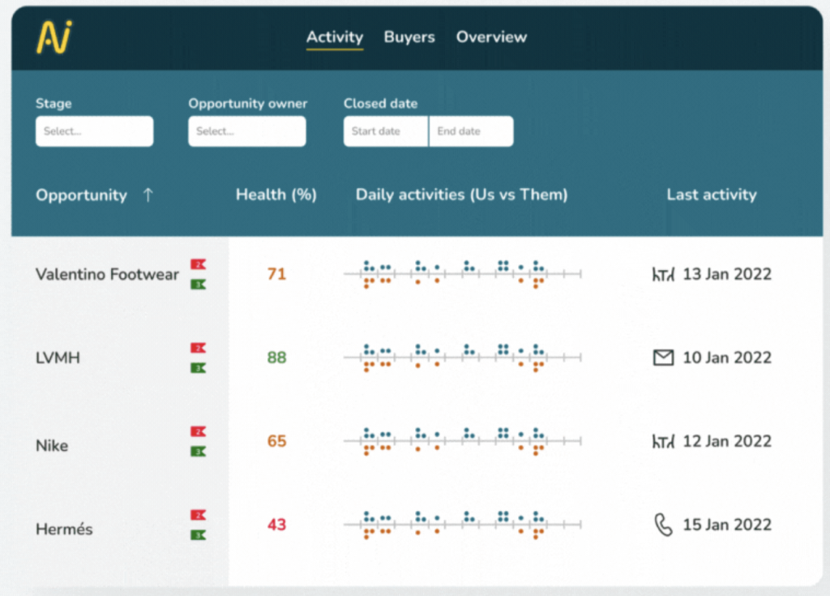Switch to the Overview tab
This screenshot has height=596, width=830.
(491, 37)
